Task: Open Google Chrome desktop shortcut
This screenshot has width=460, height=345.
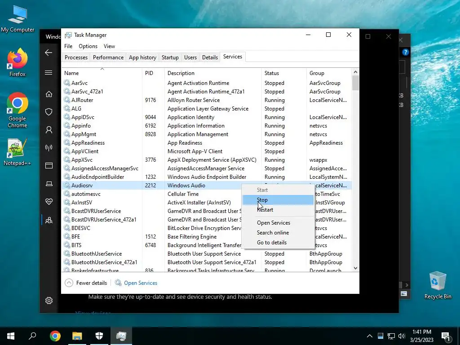Action: [18, 110]
